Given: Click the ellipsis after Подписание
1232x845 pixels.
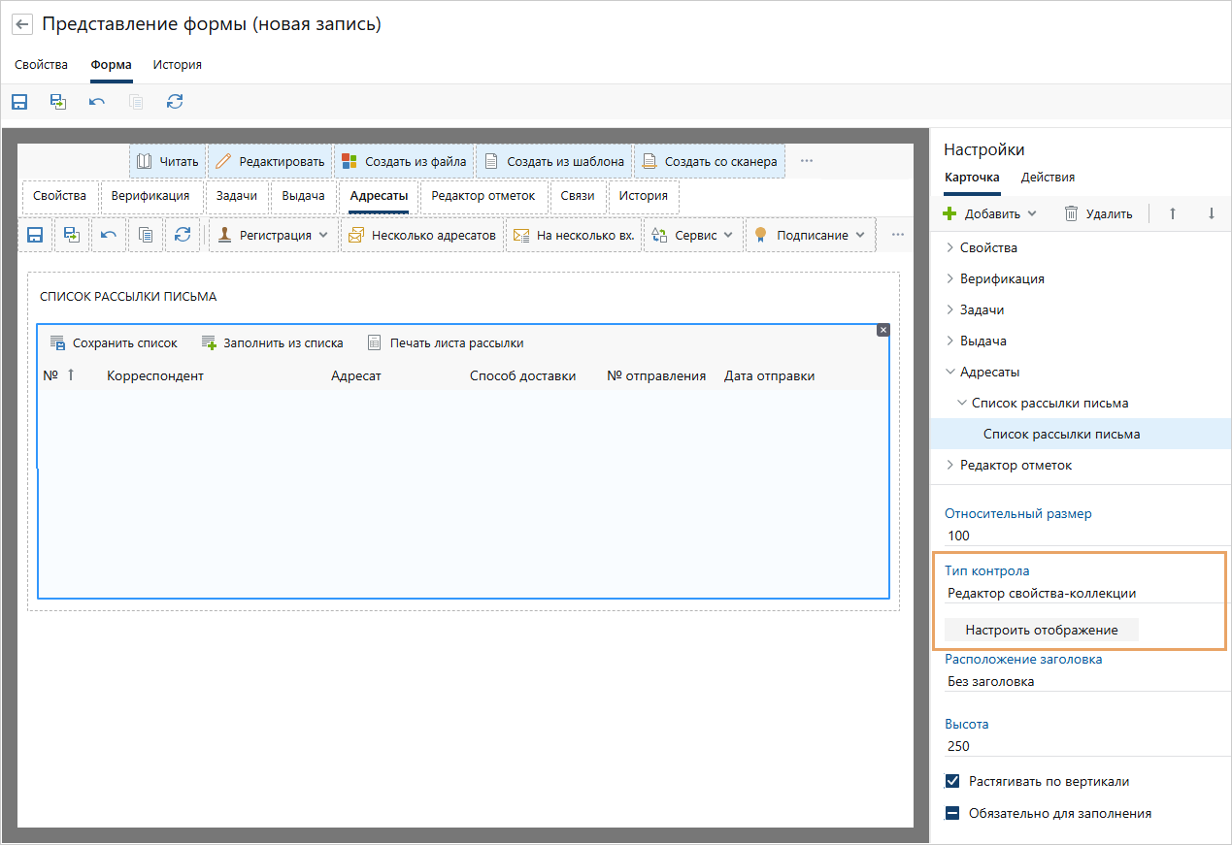Looking at the screenshot, I should (x=897, y=235).
